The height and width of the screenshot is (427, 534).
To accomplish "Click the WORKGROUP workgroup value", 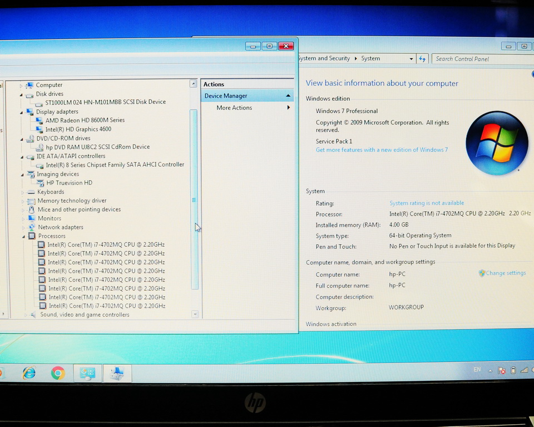I will [406, 307].
